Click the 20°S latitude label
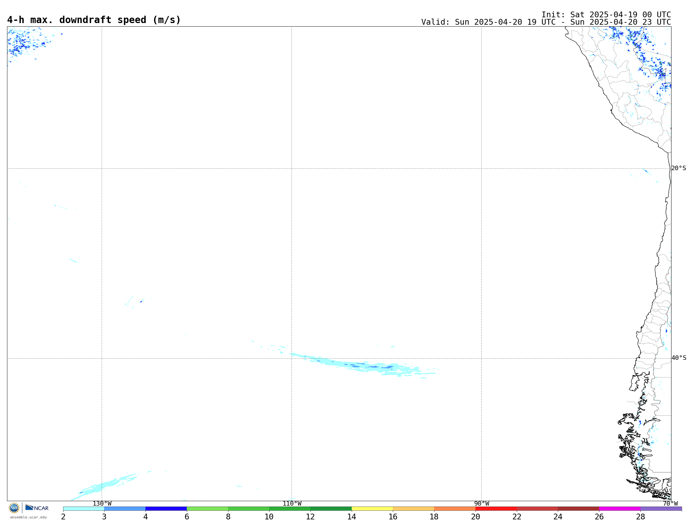 coord(679,168)
